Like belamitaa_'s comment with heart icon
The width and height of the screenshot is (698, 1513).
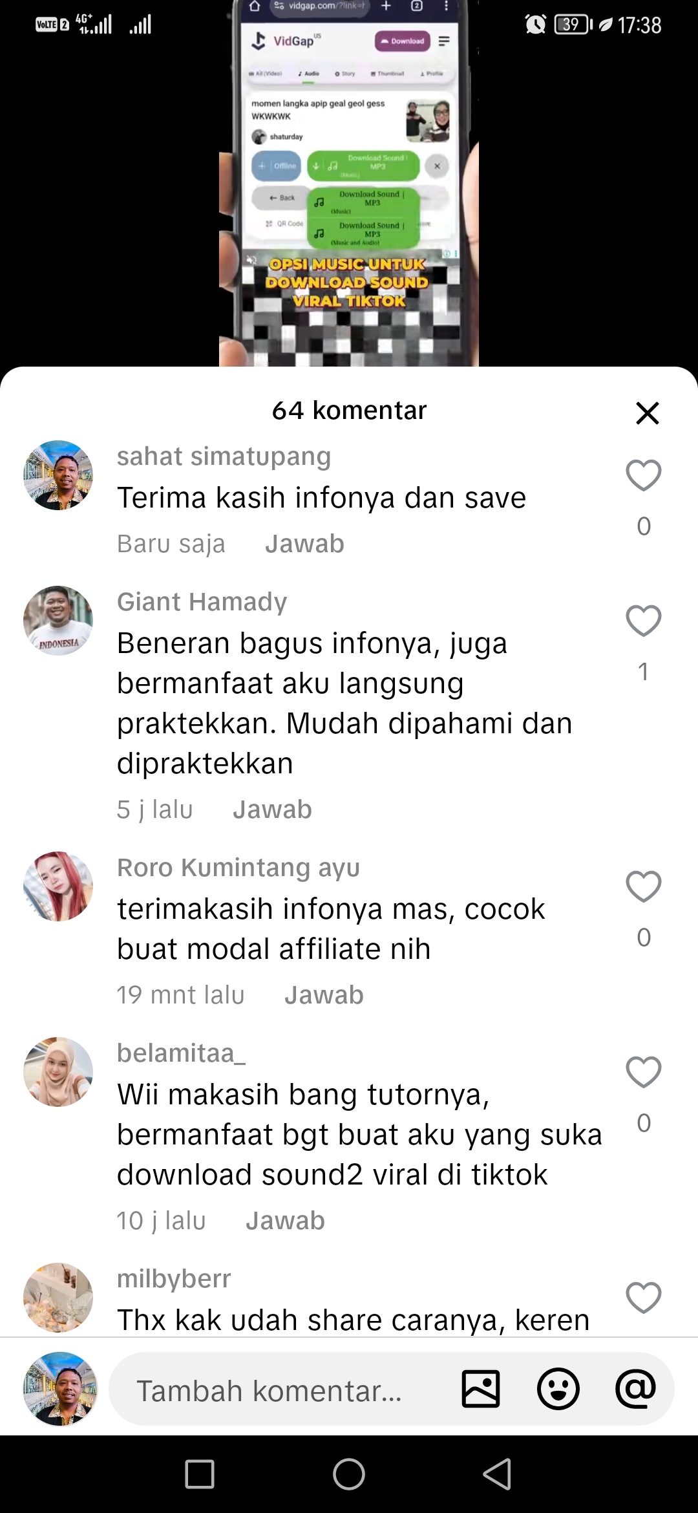pyautogui.click(x=643, y=1072)
